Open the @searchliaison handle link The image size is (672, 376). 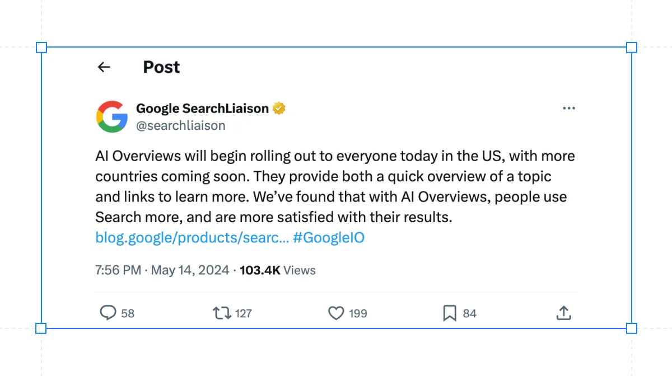click(181, 125)
